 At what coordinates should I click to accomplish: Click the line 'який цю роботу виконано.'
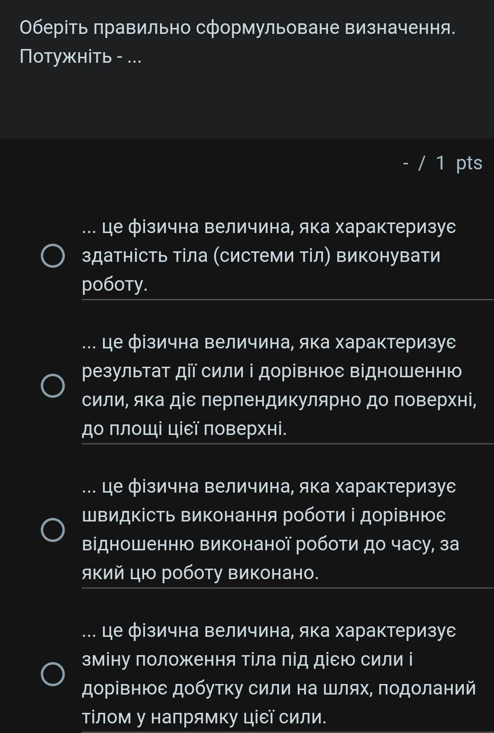point(200,573)
